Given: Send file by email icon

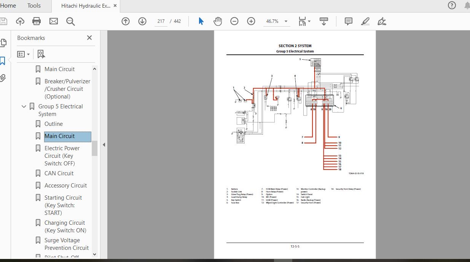Looking at the screenshot, I should click(54, 21).
